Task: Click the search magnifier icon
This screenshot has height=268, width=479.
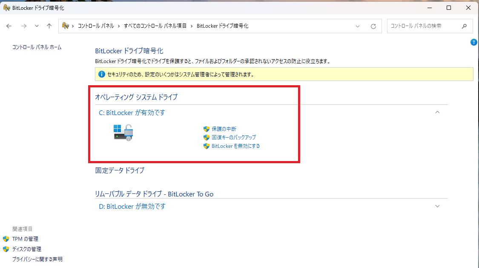Action: coord(465,26)
